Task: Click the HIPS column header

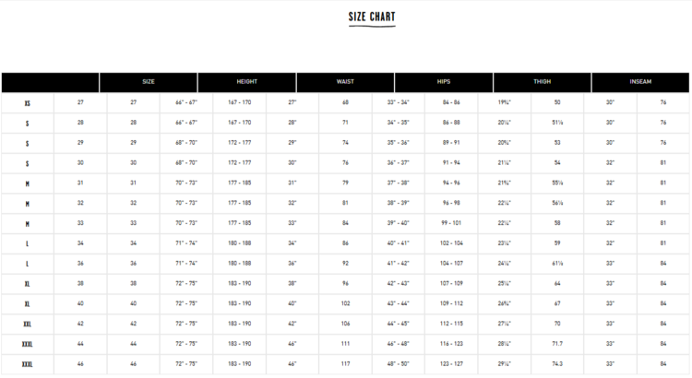Action: tap(443, 82)
